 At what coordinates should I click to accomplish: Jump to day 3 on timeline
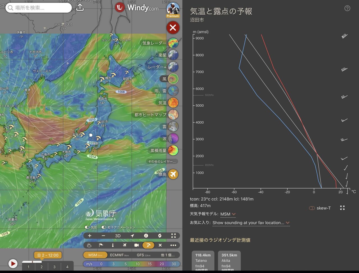pos(54,267)
